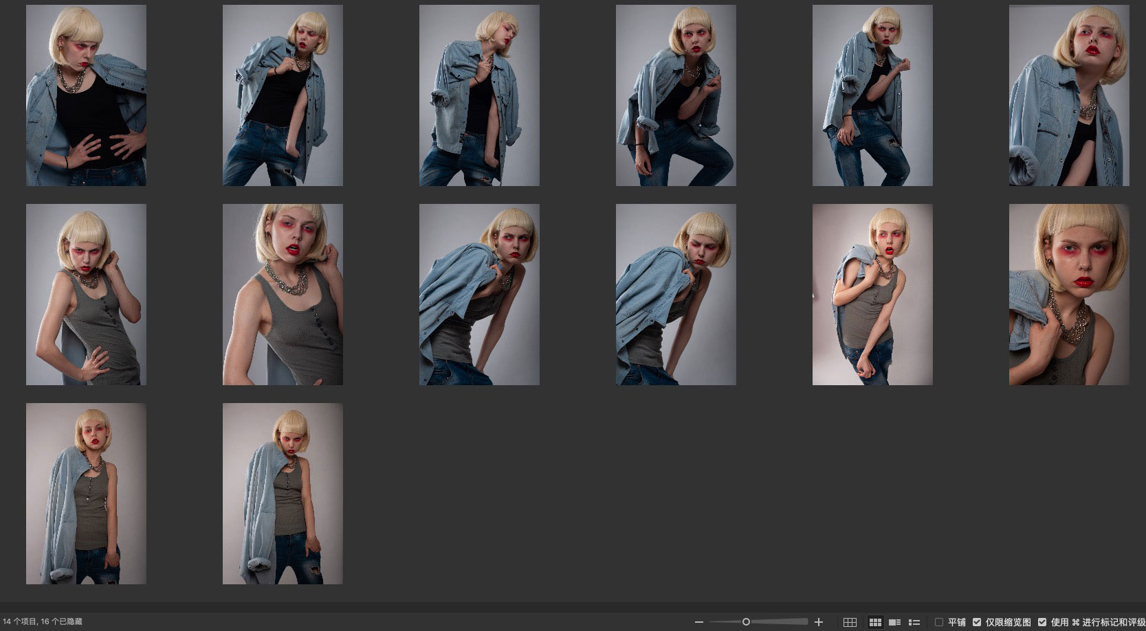Select gray tank photo with hand on hip
This screenshot has width=1146, height=631.
[x=86, y=295]
